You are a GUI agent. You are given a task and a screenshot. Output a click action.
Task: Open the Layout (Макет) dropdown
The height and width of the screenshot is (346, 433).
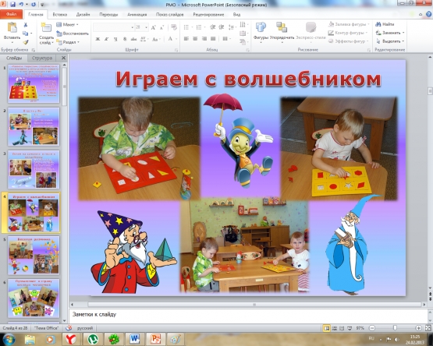click(x=68, y=25)
